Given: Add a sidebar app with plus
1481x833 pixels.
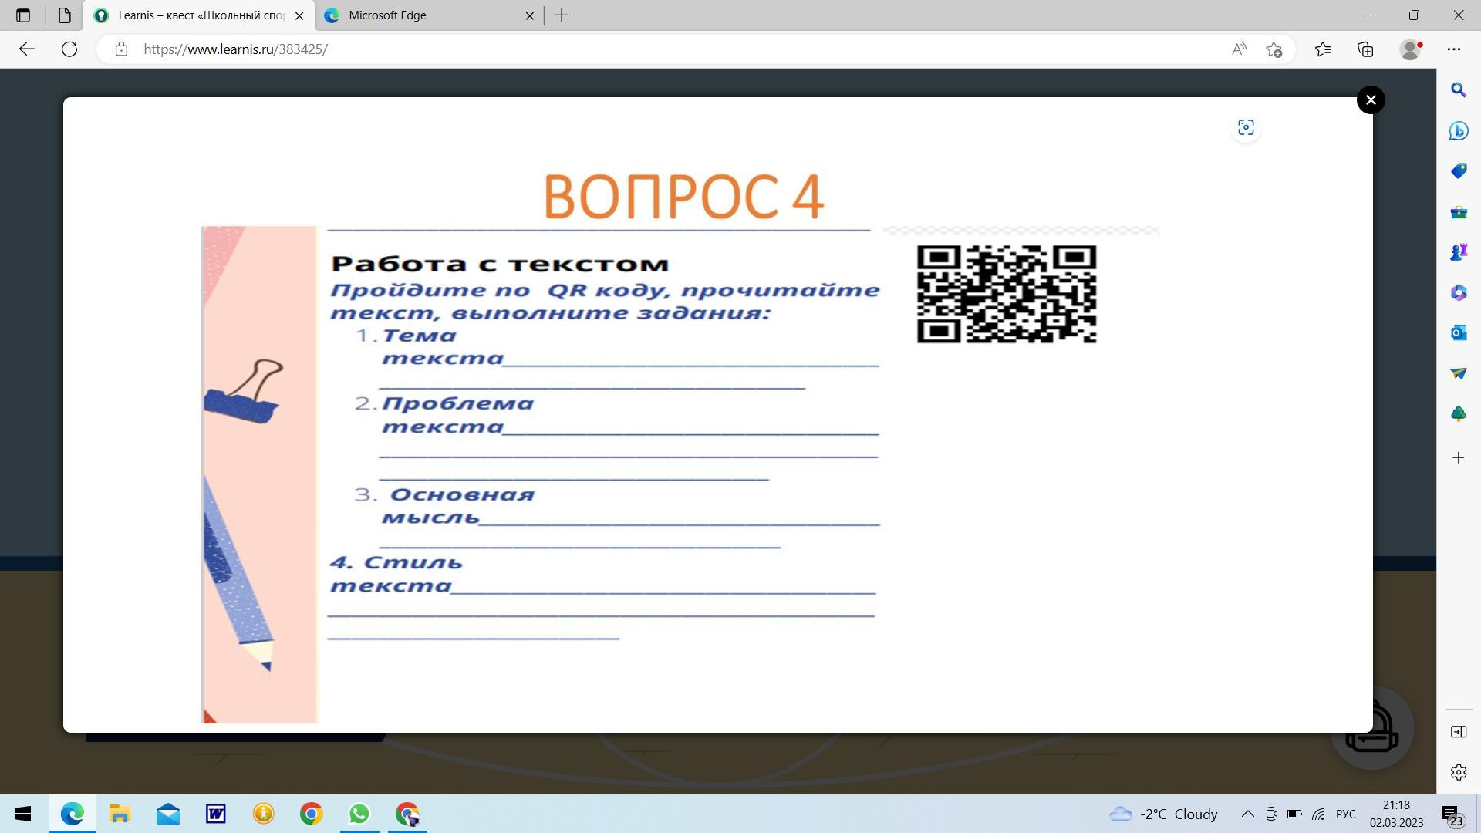Looking at the screenshot, I should click(1458, 458).
